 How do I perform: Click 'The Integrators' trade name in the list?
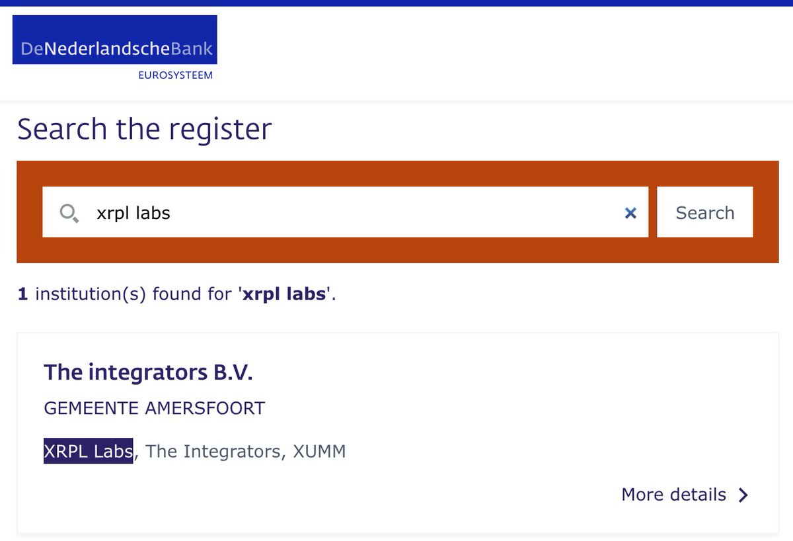pos(213,452)
